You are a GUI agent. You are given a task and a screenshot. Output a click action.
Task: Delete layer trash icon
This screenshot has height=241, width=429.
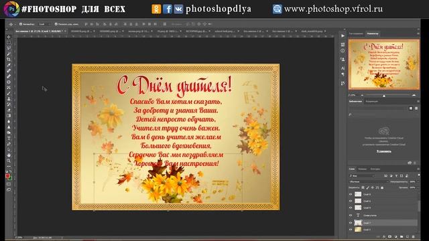click(413, 236)
